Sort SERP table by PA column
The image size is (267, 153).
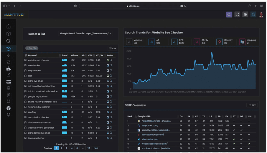[x=189, y=117]
